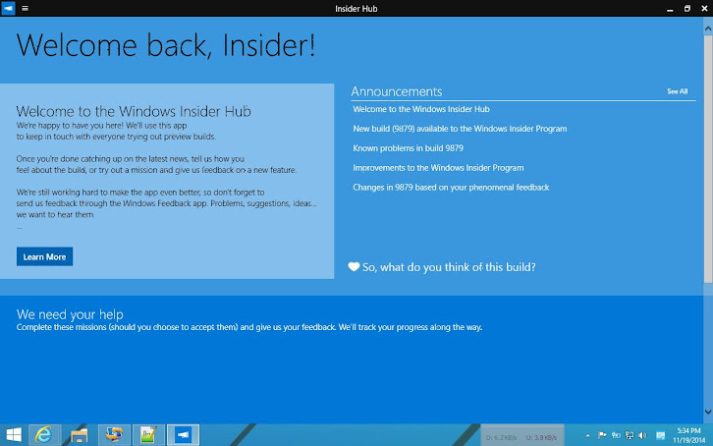The image size is (713, 446).
Task: Click the tray icon between the flag and network
Action: (616, 435)
